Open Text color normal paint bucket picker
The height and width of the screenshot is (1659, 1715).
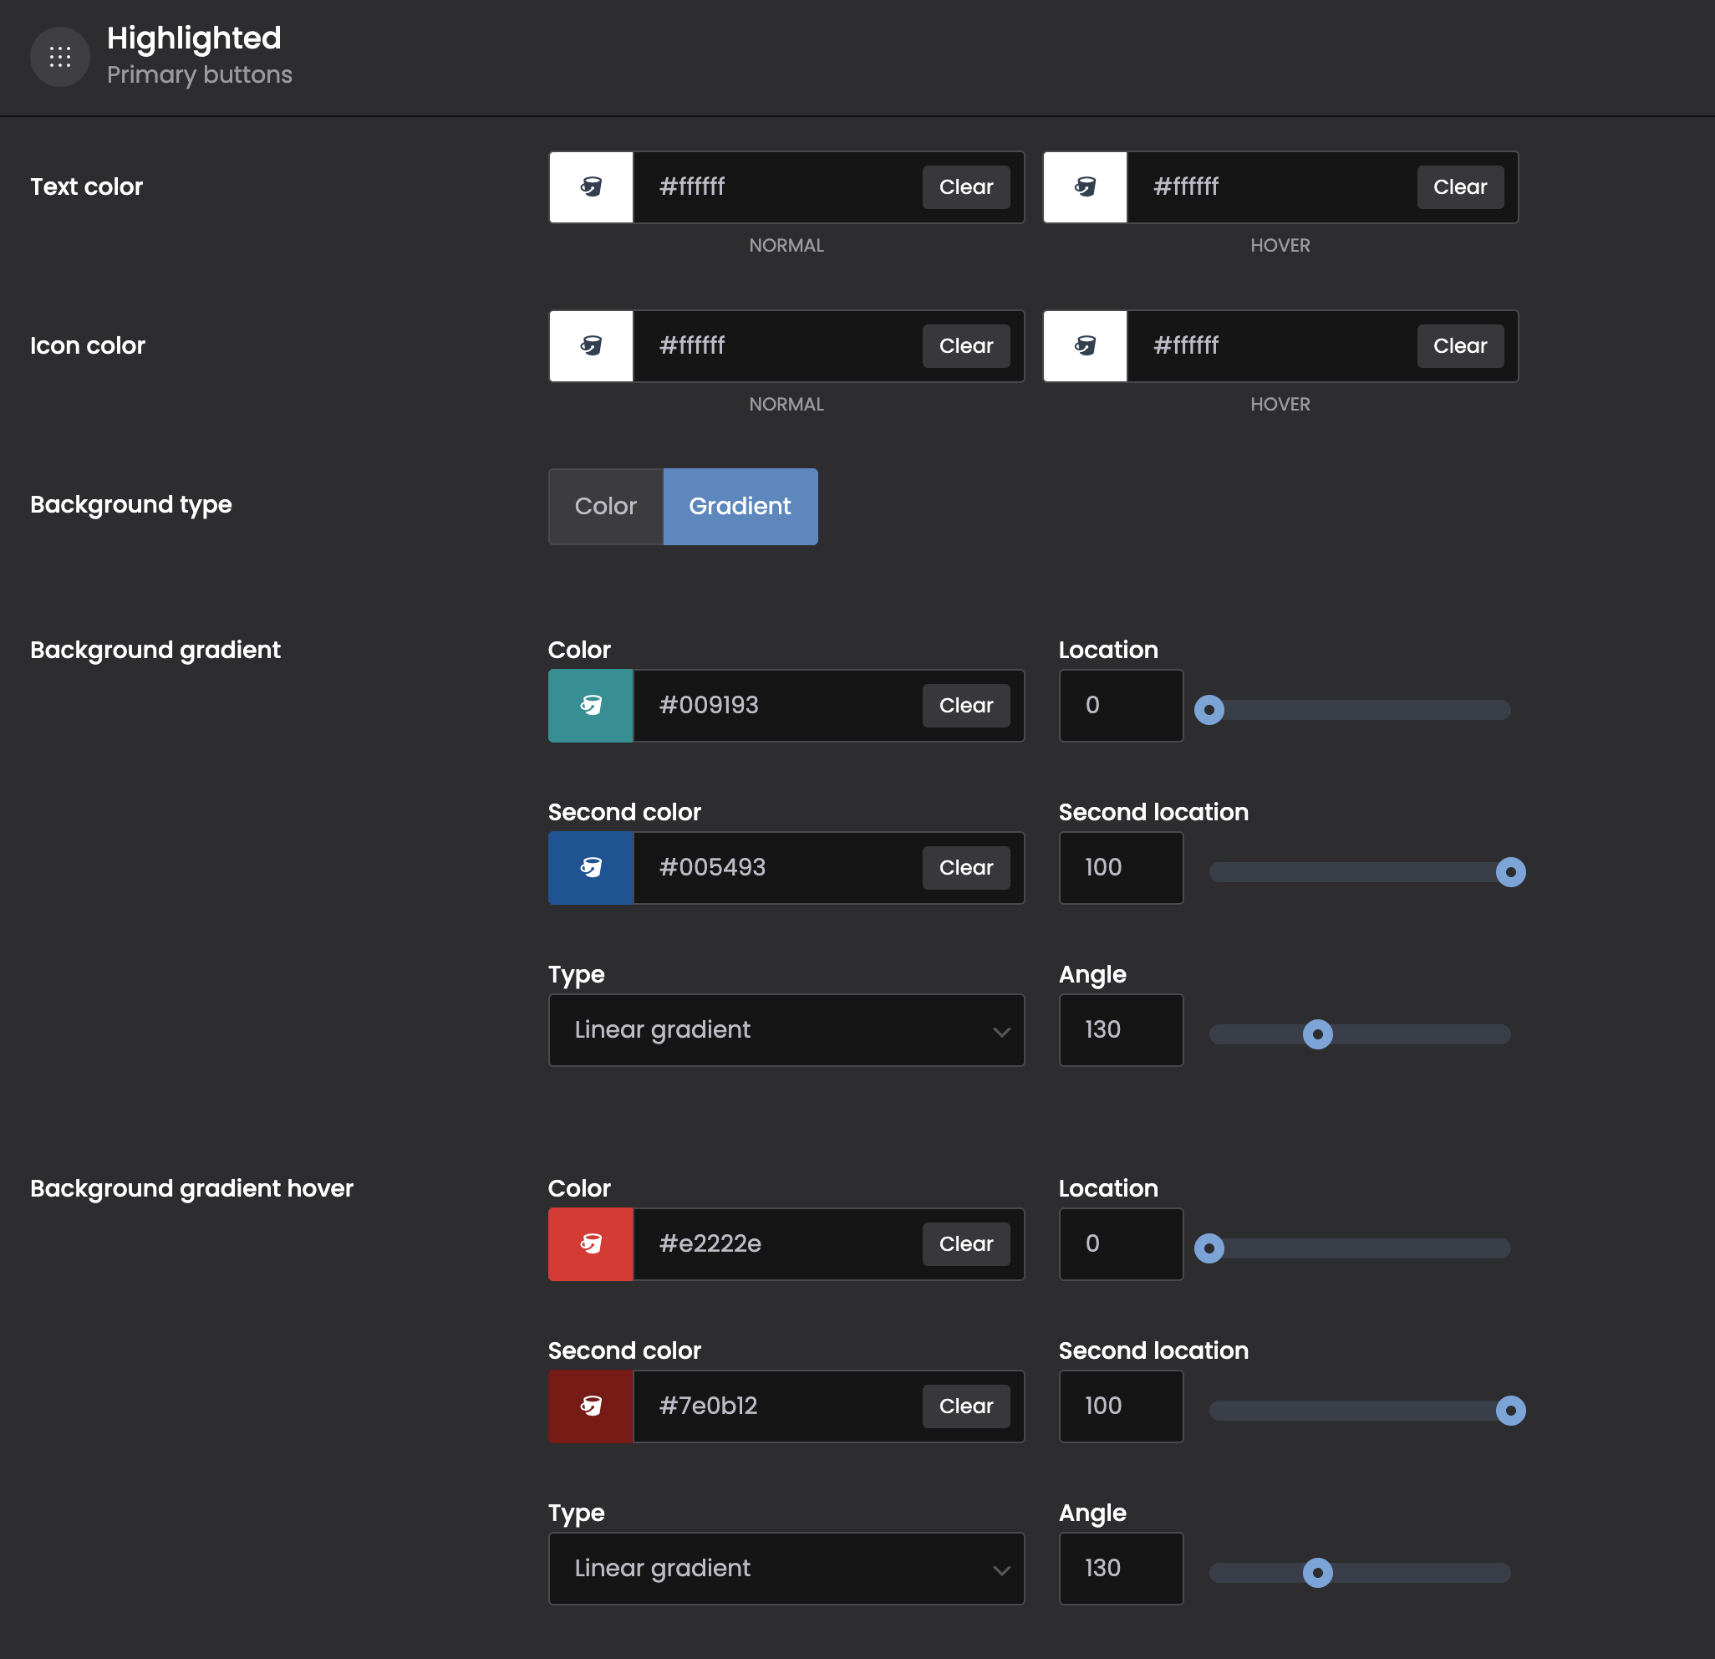591,187
